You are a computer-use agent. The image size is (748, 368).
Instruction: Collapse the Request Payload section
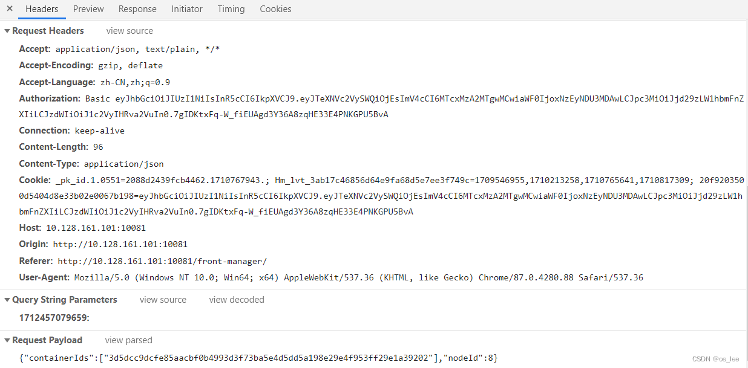[6, 340]
